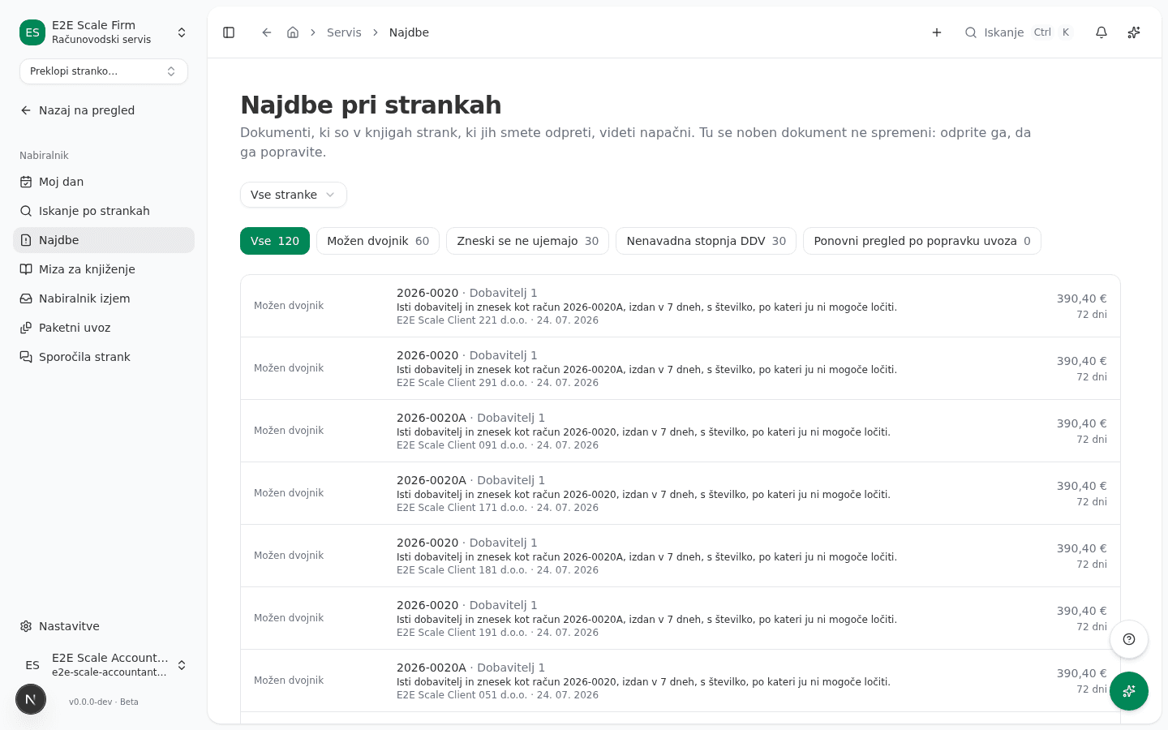Open Nabiralnik izjem in sidebar
This screenshot has height=730, width=1168.
[x=104, y=298]
